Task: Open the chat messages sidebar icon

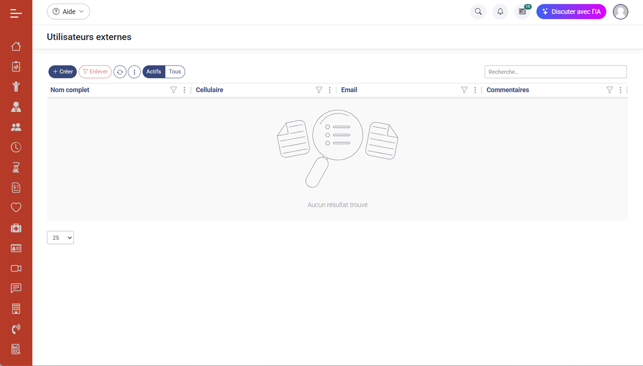Action: coord(16,288)
